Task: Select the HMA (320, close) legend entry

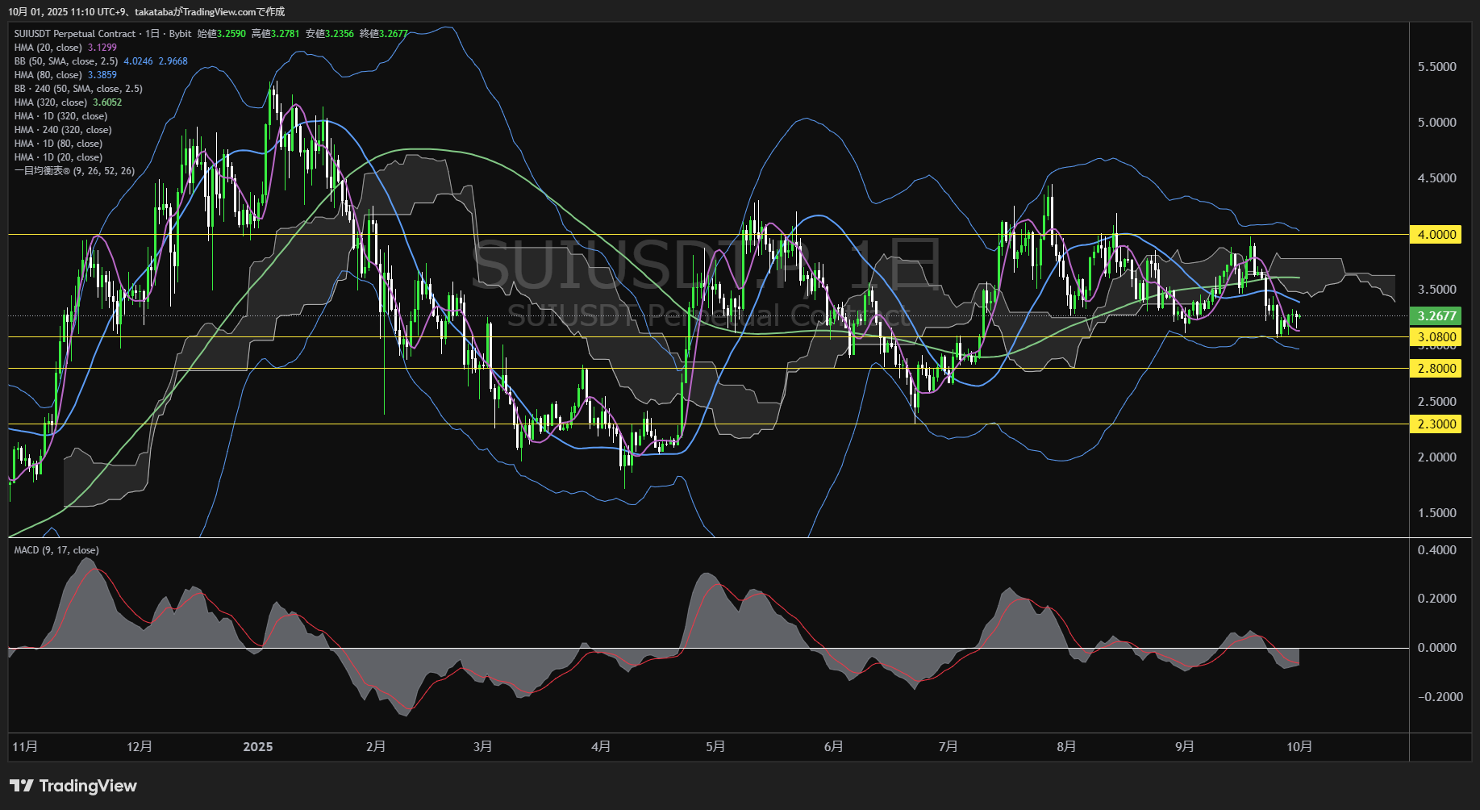Action: click(50, 102)
